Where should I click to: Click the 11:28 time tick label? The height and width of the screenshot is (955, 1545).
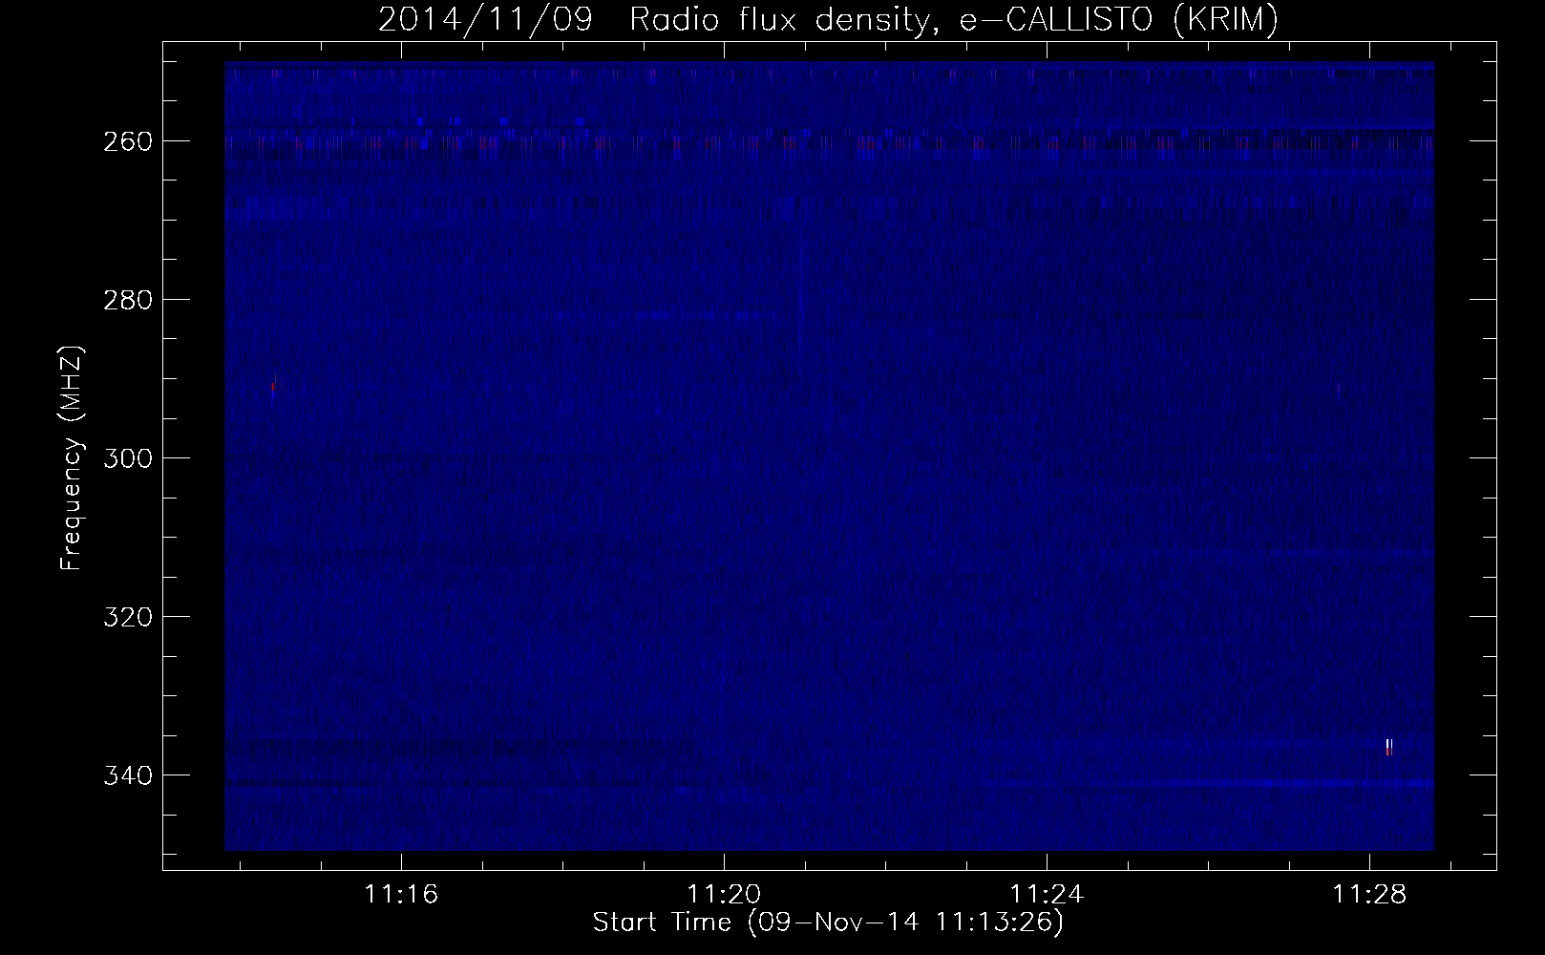point(1370,895)
